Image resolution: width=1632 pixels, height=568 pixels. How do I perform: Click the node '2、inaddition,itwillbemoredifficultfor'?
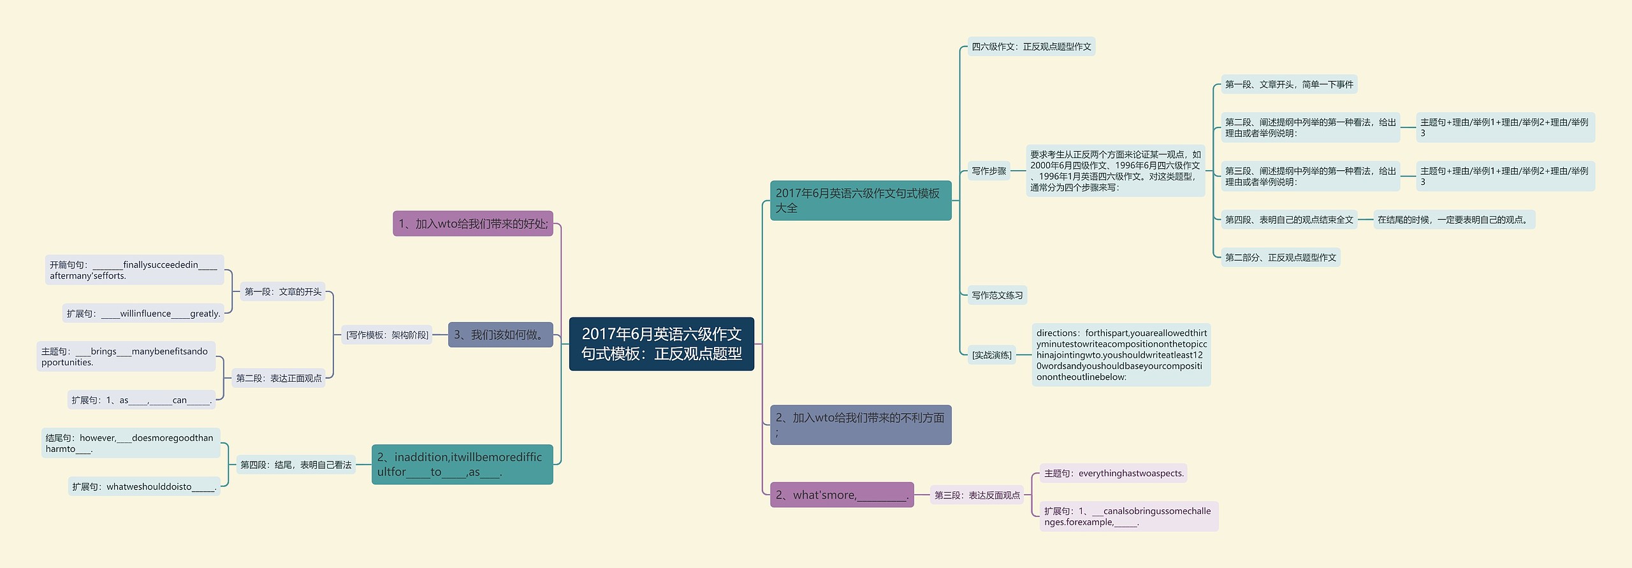[x=462, y=464]
